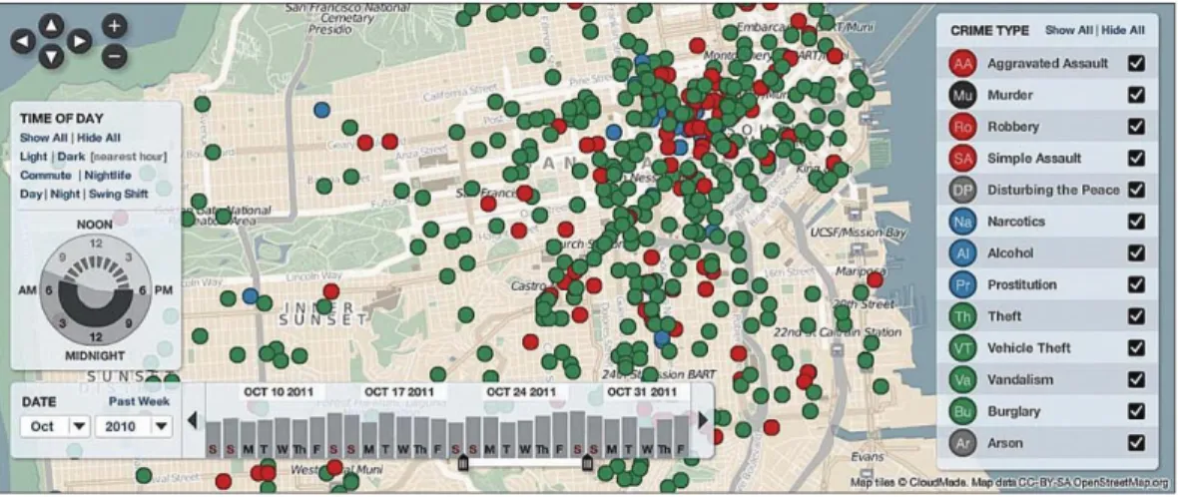1178x497 pixels.
Task: Click Show All under Time of Day
Action: pyautogui.click(x=44, y=138)
